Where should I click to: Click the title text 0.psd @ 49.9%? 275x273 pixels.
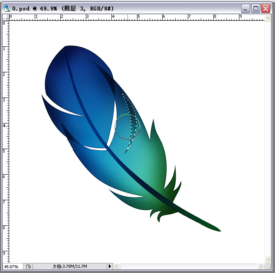(x=35, y=8)
